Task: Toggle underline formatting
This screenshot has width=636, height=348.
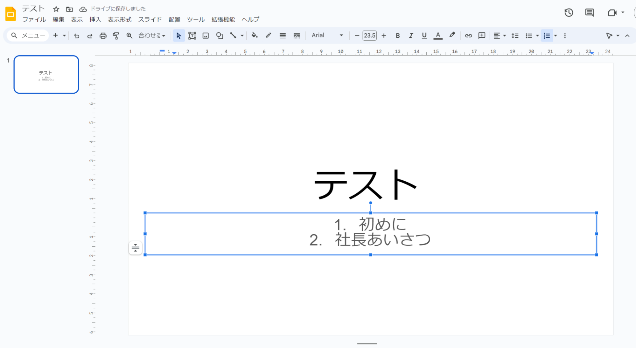Action: click(424, 36)
